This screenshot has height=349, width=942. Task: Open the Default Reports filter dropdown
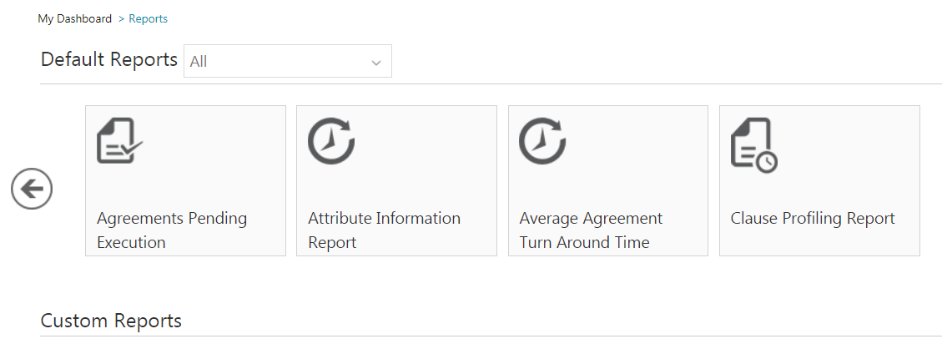click(287, 61)
